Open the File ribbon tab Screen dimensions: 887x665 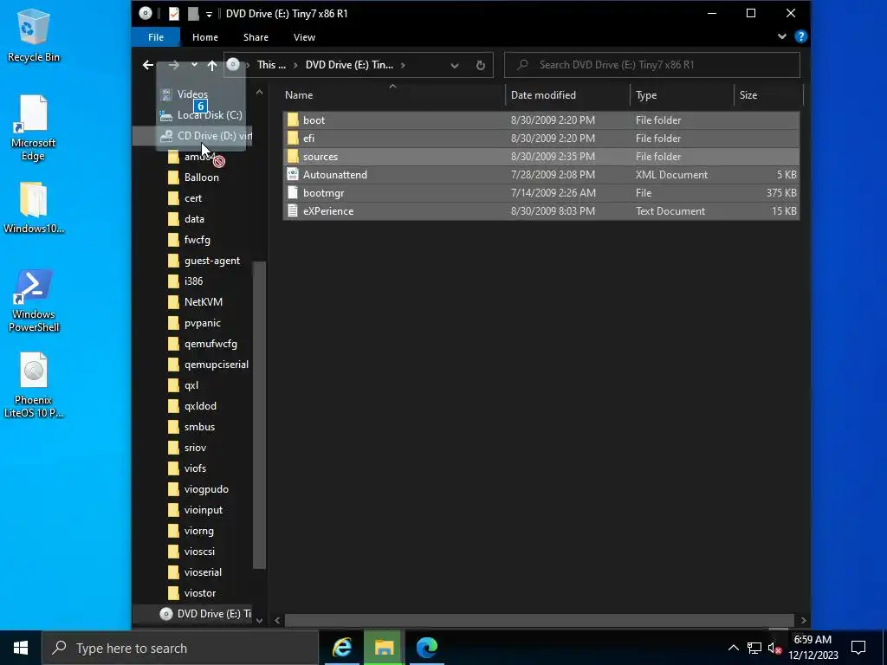click(156, 37)
